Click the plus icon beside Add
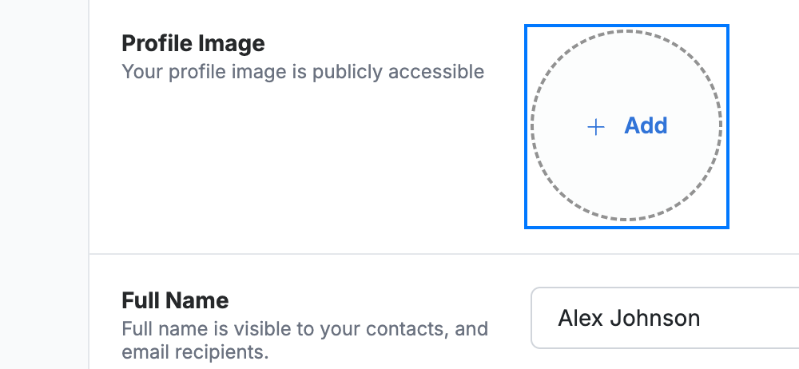Image resolution: width=799 pixels, height=369 pixels. [596, 127]
